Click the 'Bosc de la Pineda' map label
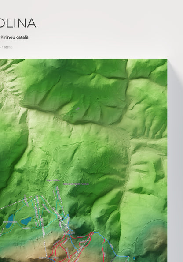183x262 pixels. (x=76, y=184)
